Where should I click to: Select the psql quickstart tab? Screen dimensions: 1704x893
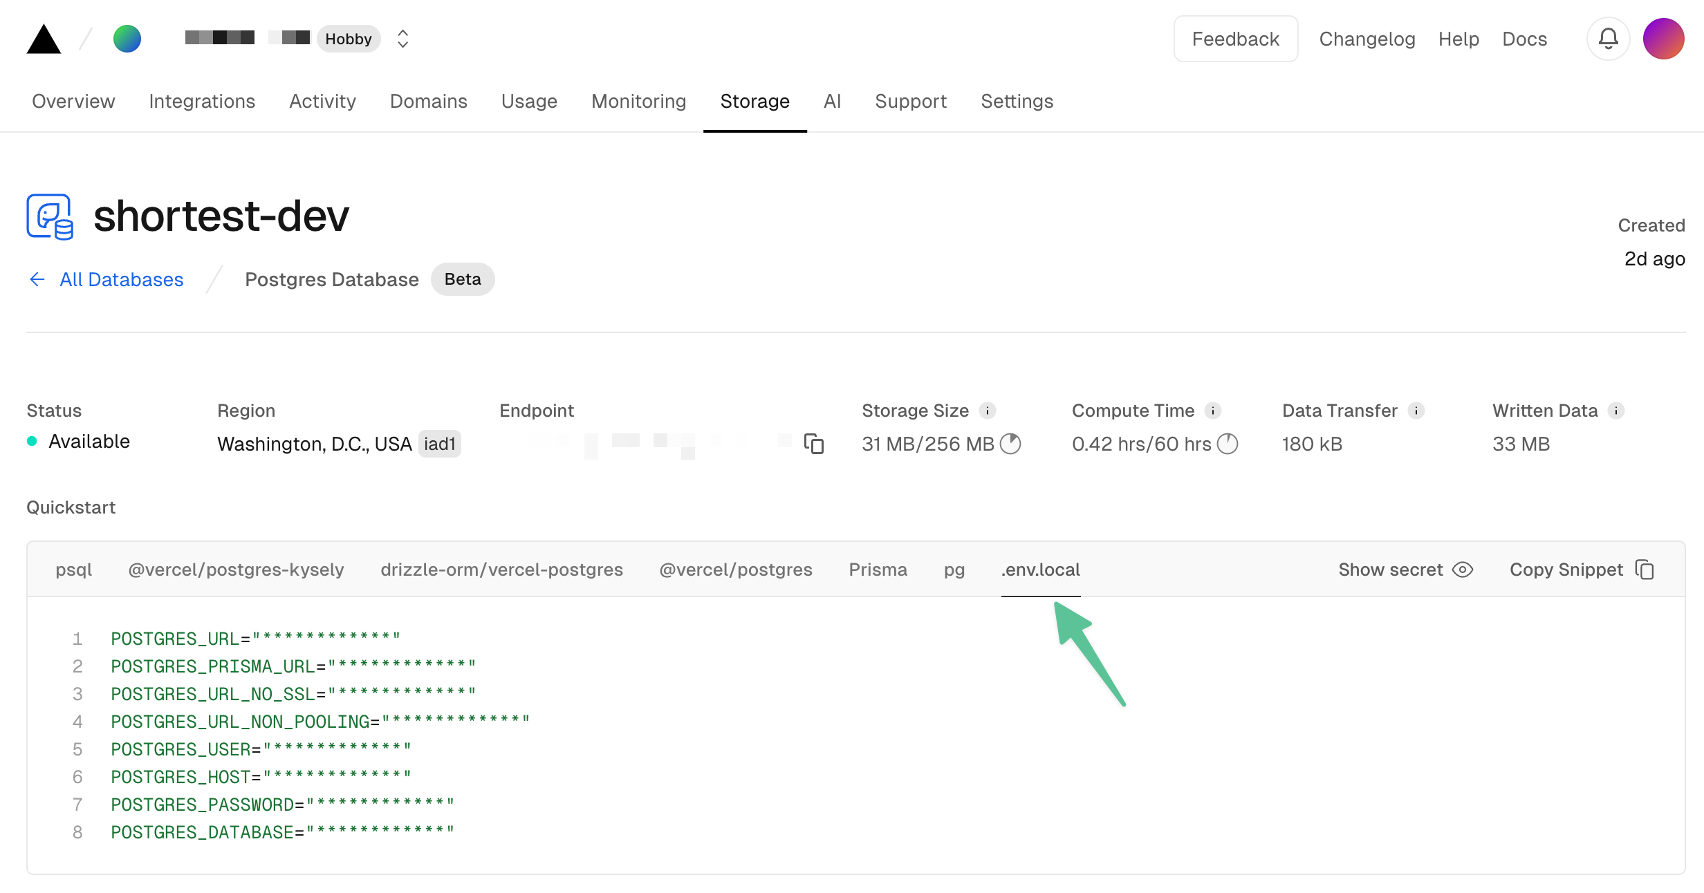coord(73,569)
